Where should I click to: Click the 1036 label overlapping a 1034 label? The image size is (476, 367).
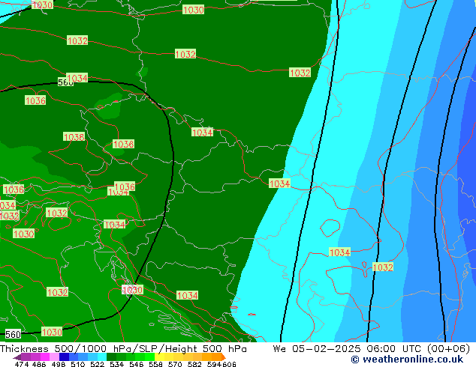(125, 186)
